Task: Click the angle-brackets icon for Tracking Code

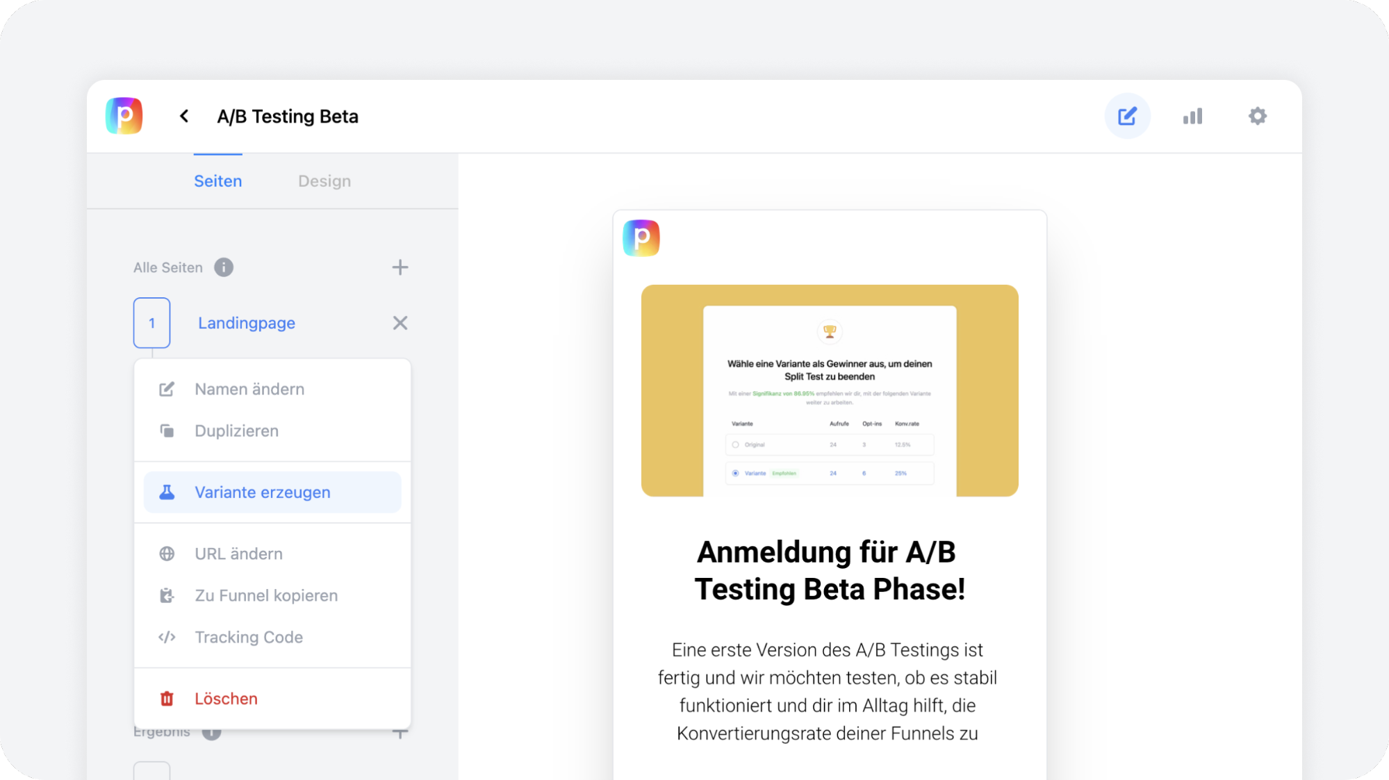Action: coord(167,637)
